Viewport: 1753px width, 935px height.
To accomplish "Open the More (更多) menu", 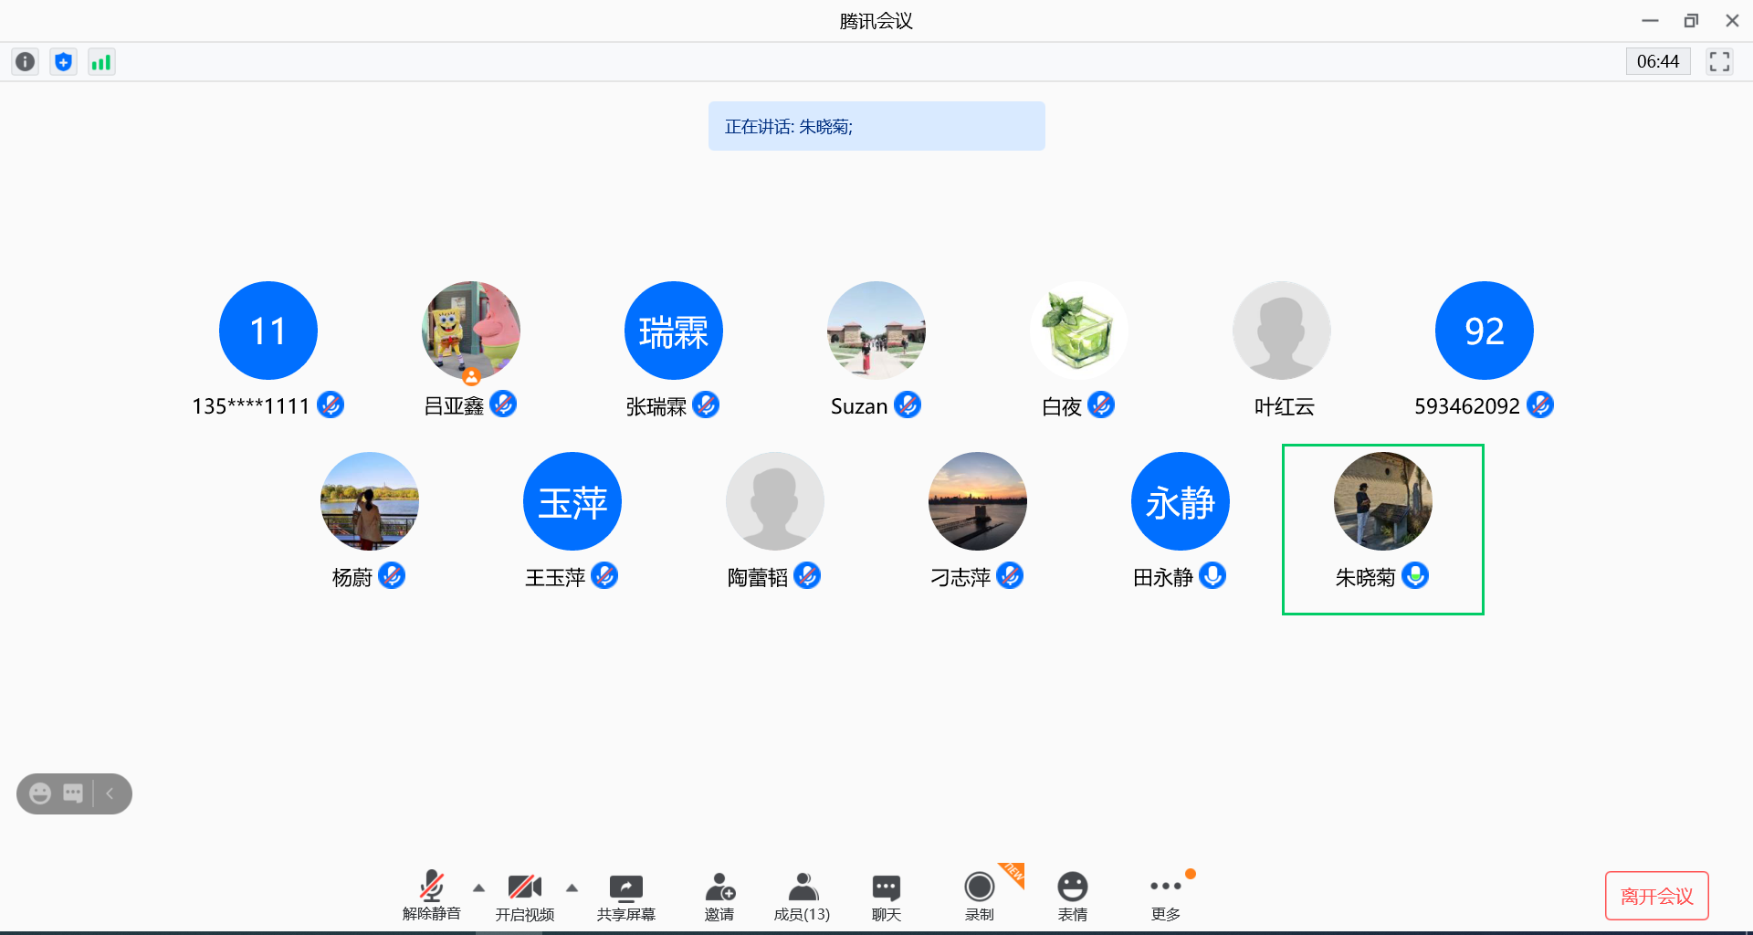I will [x=1166, y=897].
